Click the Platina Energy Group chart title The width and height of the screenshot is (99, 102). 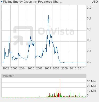[32, 2]
